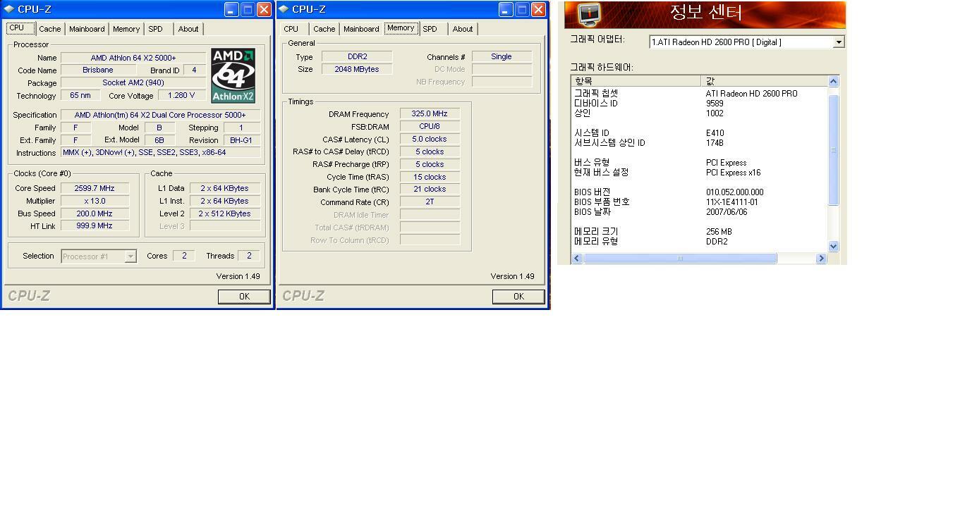Viewport: 972px width, 508px height.
Task: Click the FSB:DRAM value CPU/8
Action: point(430,127)
